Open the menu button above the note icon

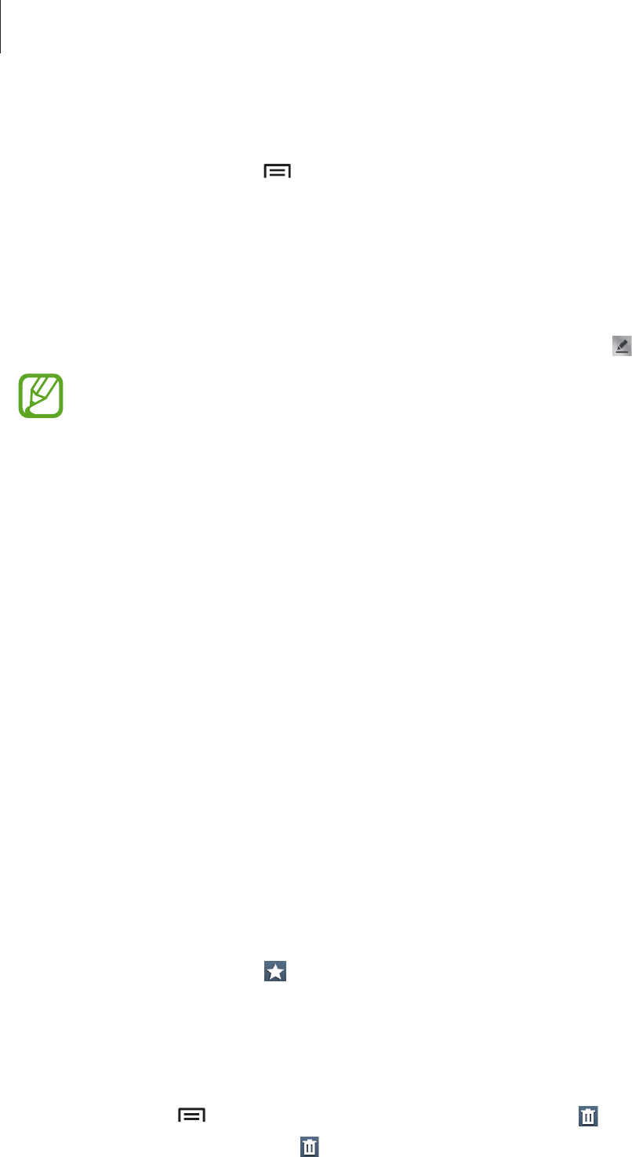coord(277,172)
